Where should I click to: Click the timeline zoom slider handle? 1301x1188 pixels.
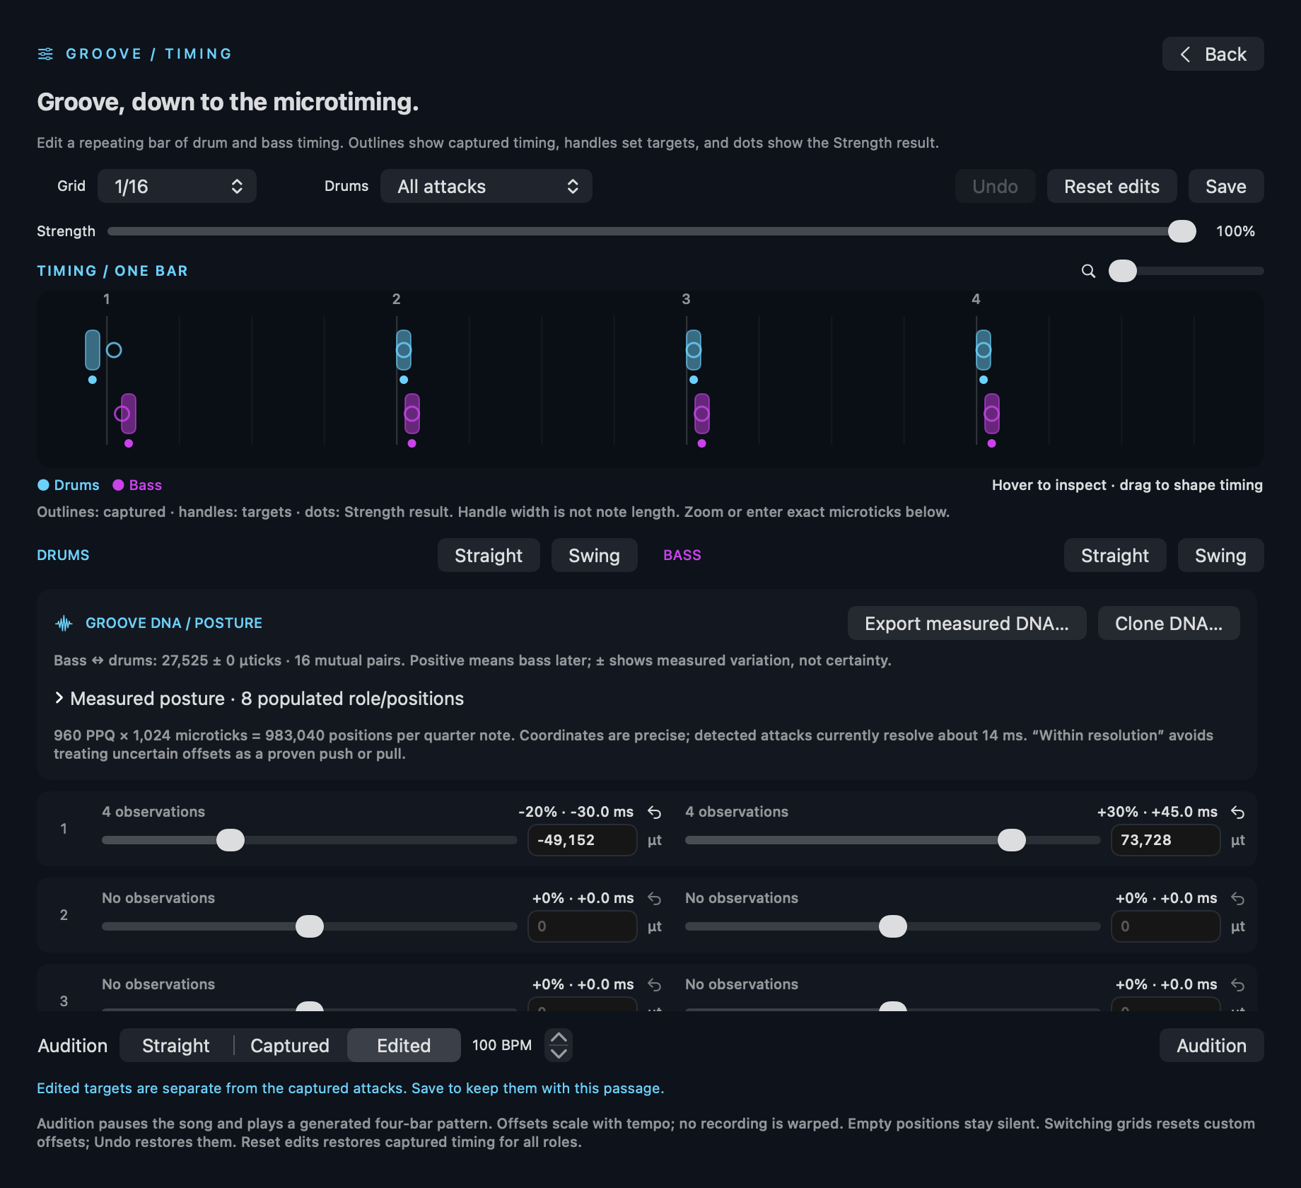[1122, 271]
